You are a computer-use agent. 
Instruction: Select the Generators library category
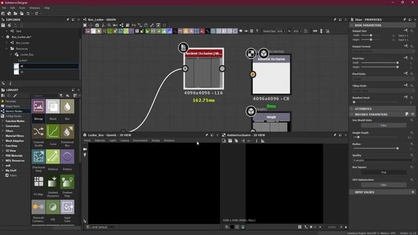click(12, 126)
